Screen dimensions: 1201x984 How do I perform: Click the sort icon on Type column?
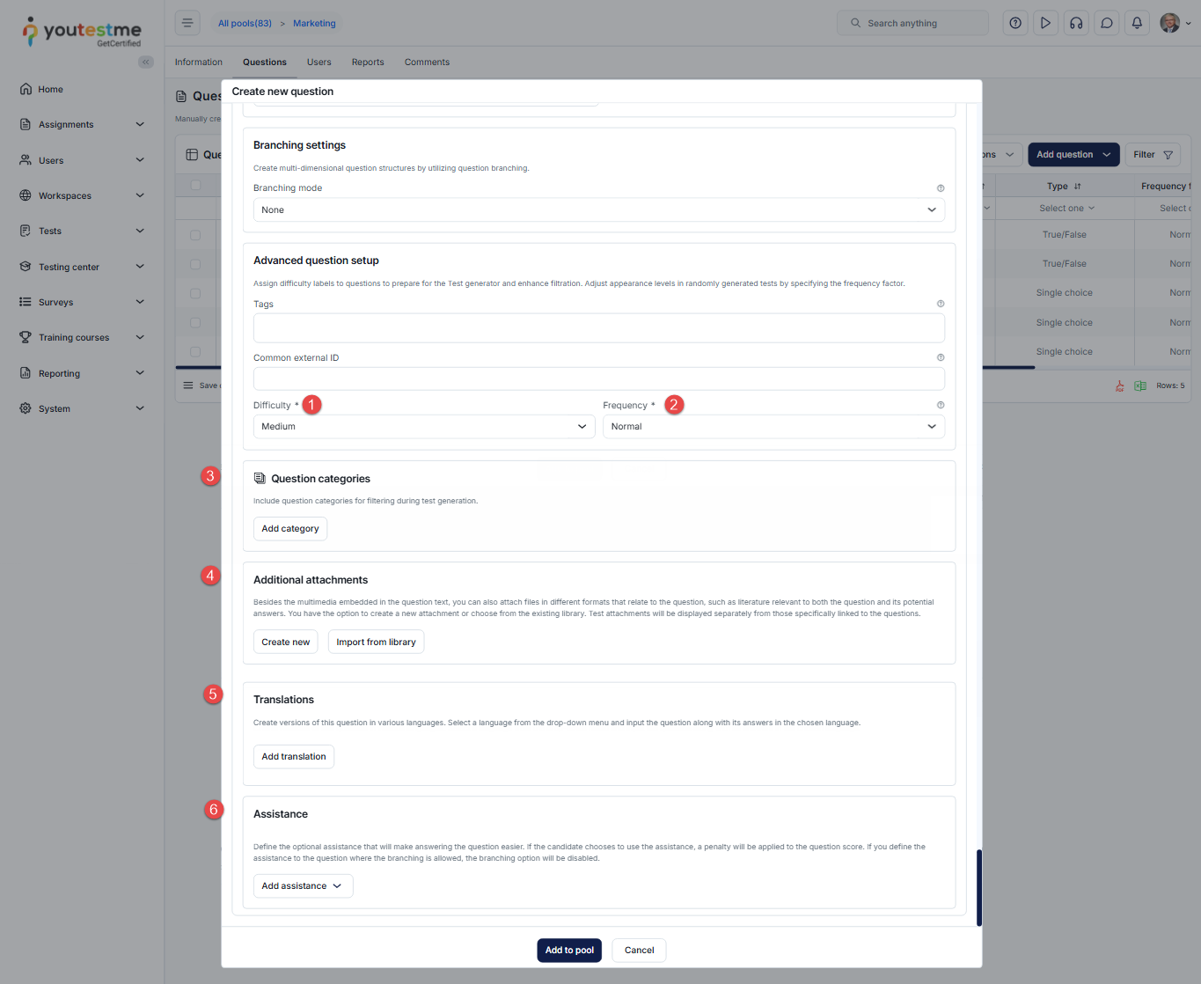point(1078,187)
